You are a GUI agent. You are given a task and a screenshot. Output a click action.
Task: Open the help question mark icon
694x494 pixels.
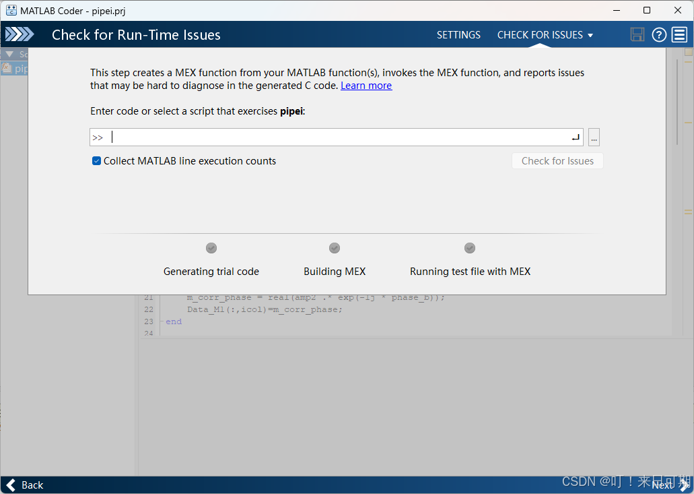click(659, 34)
